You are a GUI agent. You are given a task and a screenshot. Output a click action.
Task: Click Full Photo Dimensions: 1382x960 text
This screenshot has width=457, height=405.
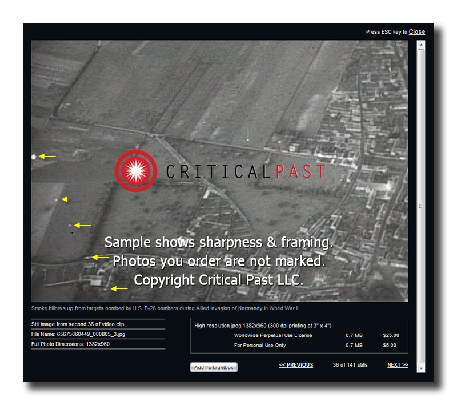click(x=70, y=344)
